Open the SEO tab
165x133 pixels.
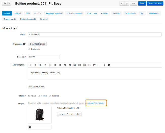point(28,13)
